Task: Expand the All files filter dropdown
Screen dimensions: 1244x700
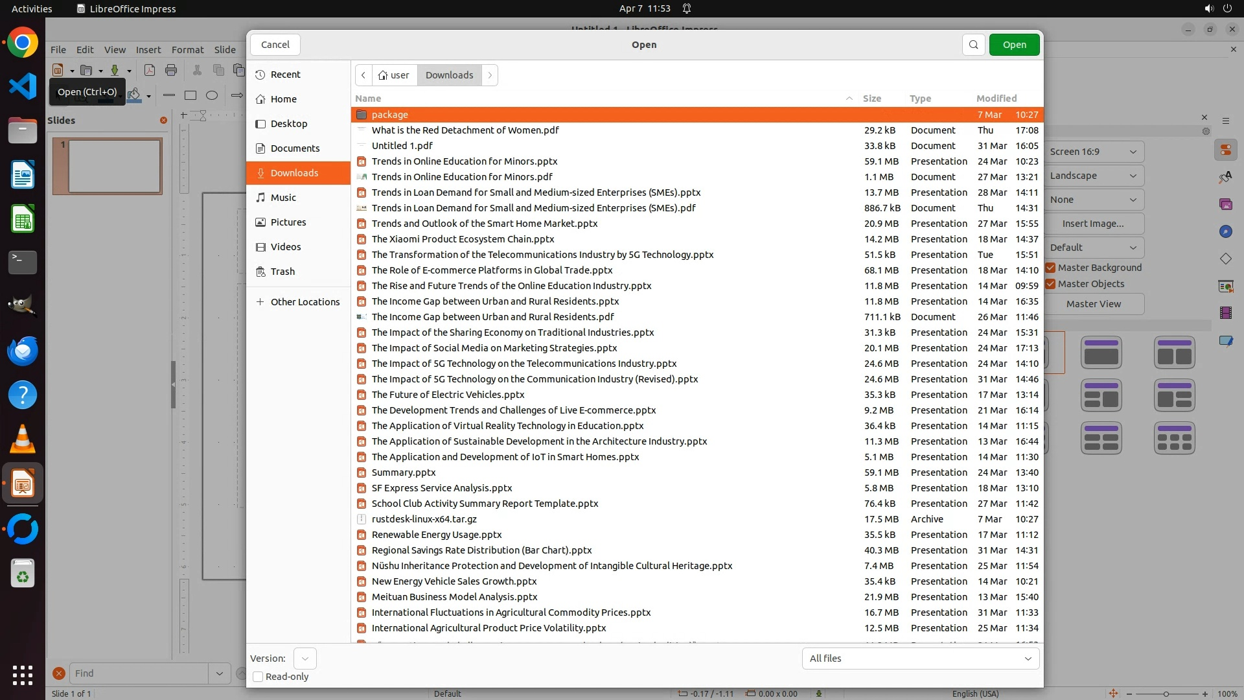Action: [x=920, y=659]
